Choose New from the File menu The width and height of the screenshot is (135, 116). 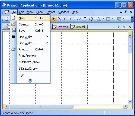30,18
